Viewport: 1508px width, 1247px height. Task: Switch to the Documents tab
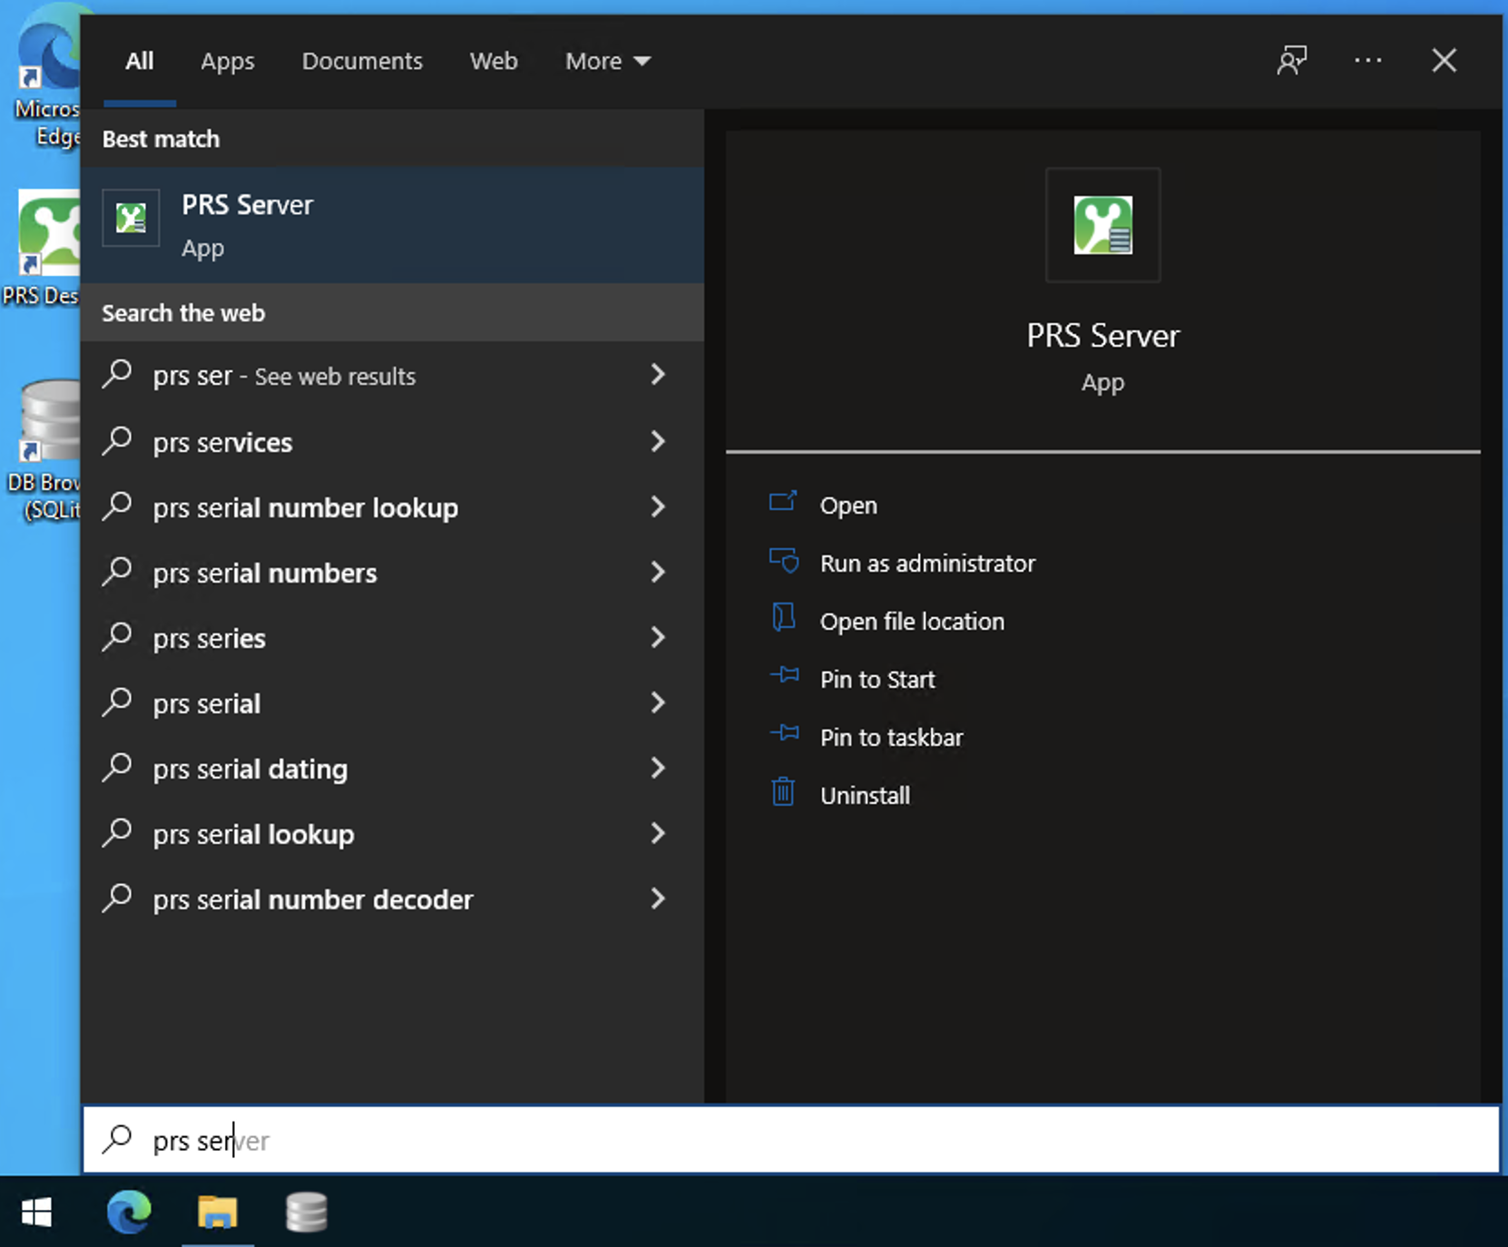tap(362, 61)
